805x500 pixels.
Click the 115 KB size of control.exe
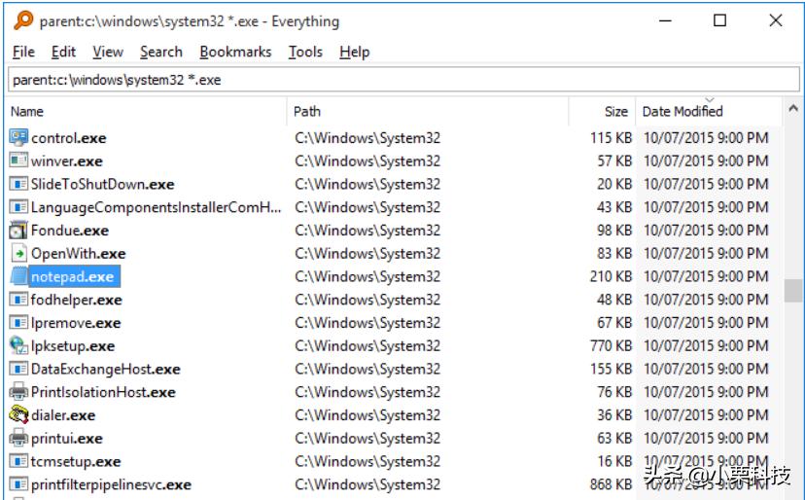point(611,138)
